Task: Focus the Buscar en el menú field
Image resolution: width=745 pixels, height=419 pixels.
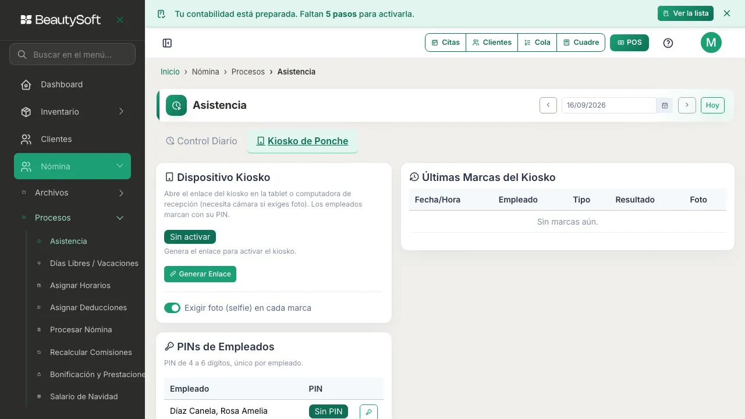Action: point(72,55)
